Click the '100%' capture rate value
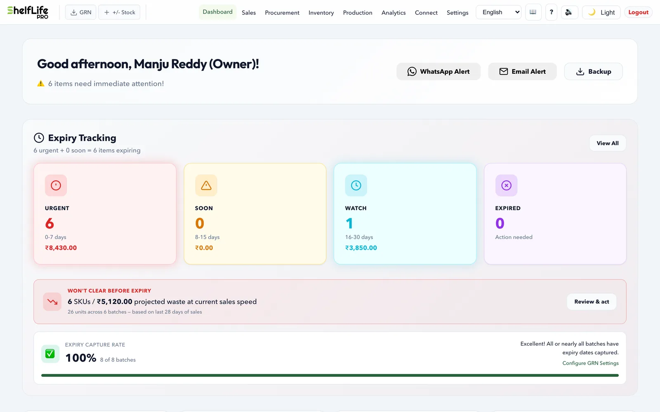 coord(81,358)
